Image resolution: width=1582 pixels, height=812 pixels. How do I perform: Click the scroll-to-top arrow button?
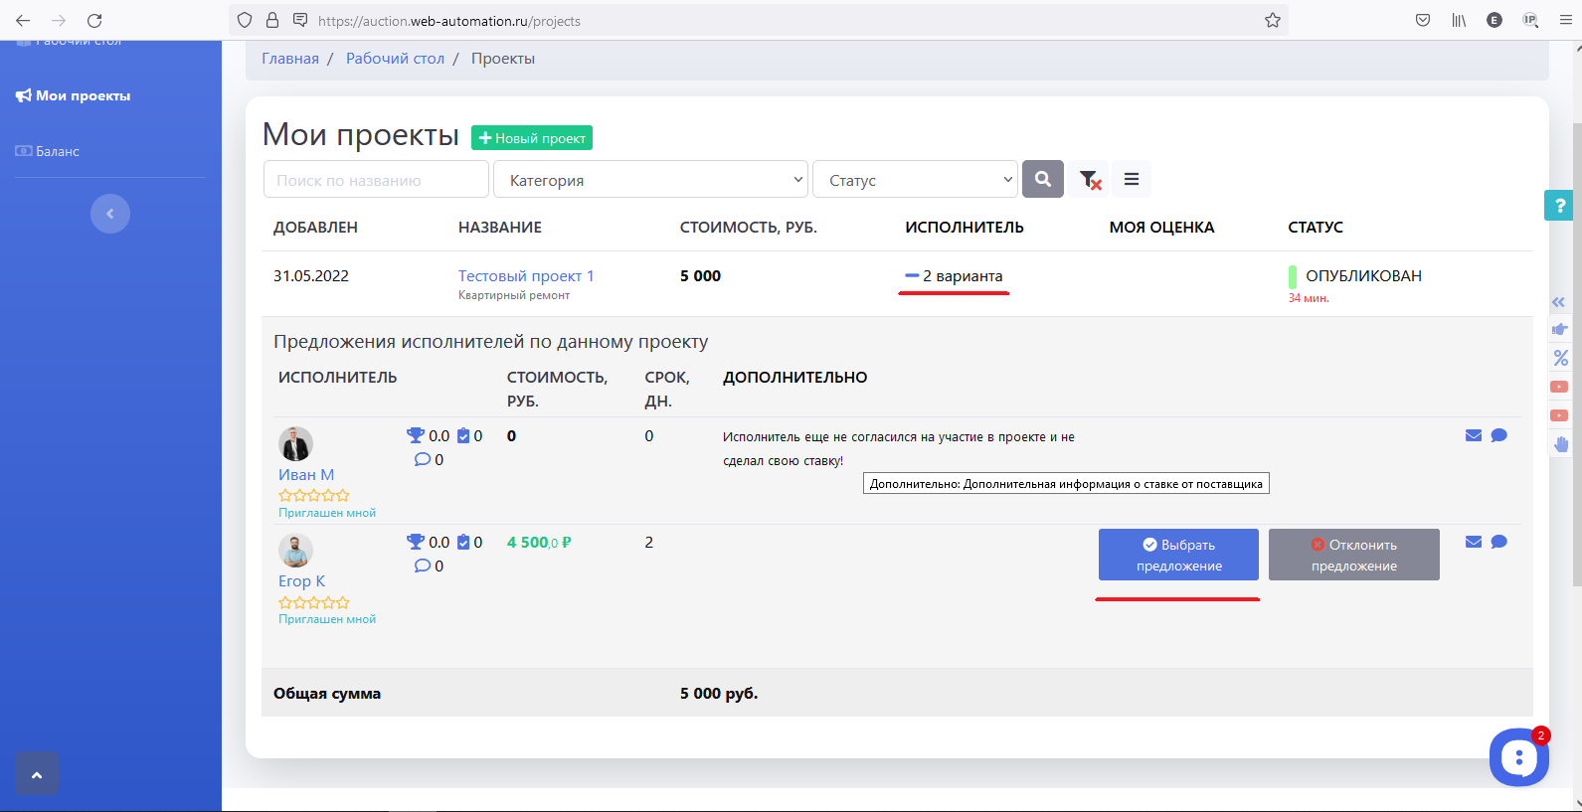pyautogui.click(x=37, y=774)
